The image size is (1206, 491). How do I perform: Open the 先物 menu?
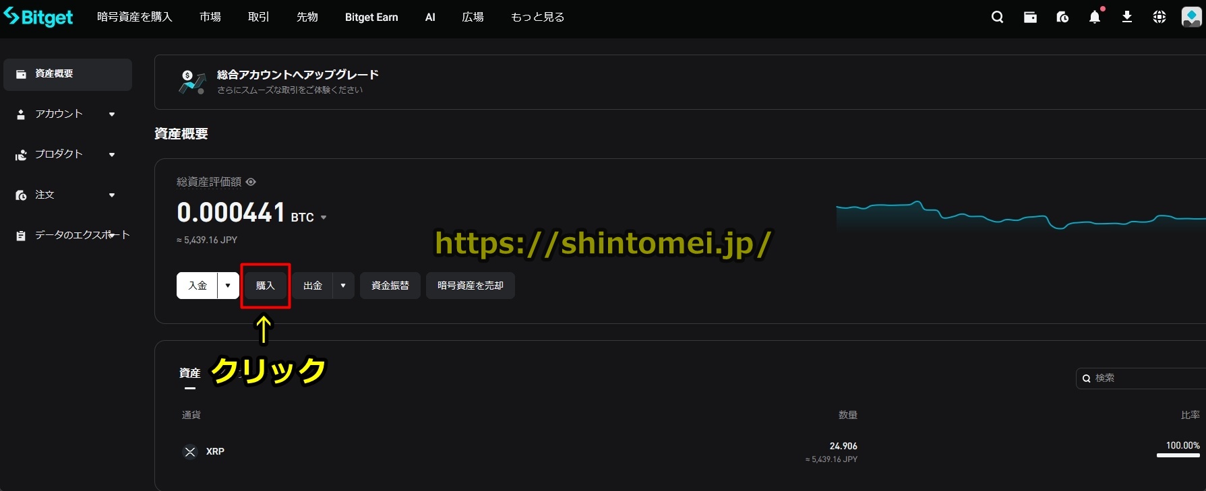coord(307,17)
